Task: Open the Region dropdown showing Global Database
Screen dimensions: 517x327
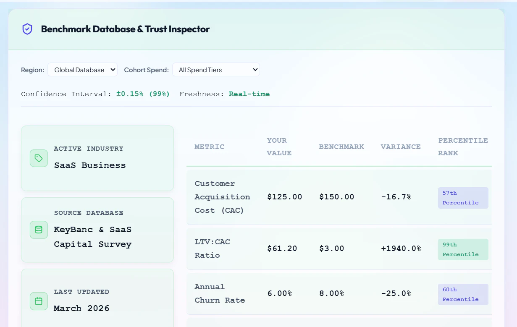Action: (82, 70)
